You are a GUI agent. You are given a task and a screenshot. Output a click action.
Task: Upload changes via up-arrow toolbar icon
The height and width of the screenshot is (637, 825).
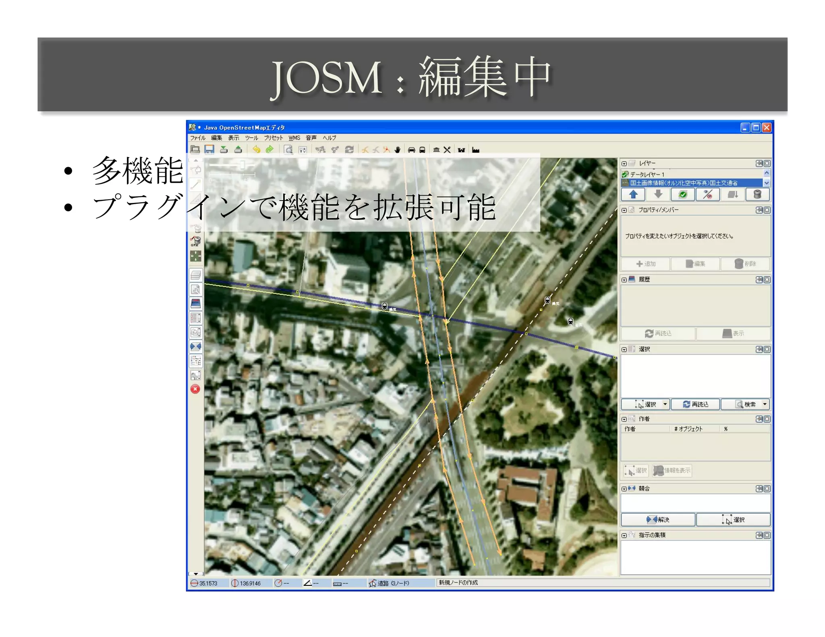click(x=238, y=149)
